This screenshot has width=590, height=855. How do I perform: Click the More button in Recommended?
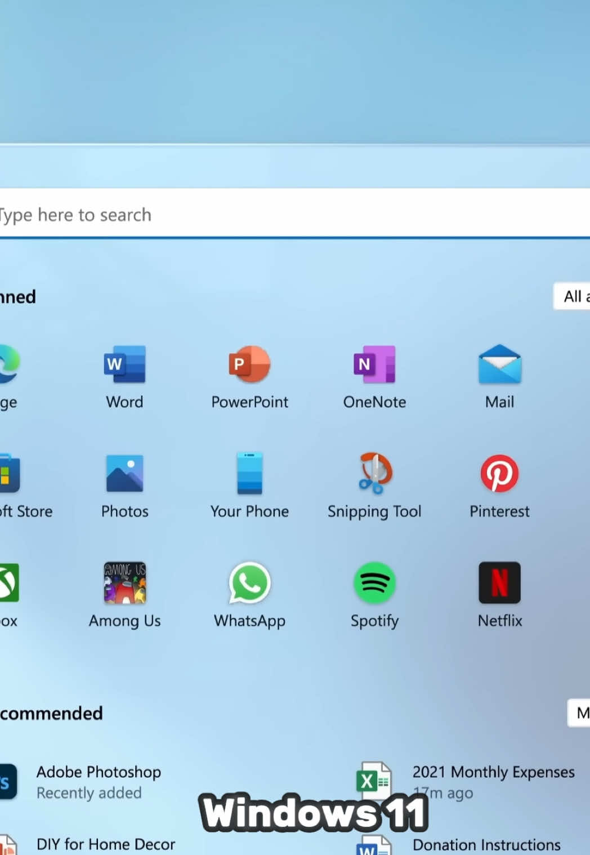(579, 713)
